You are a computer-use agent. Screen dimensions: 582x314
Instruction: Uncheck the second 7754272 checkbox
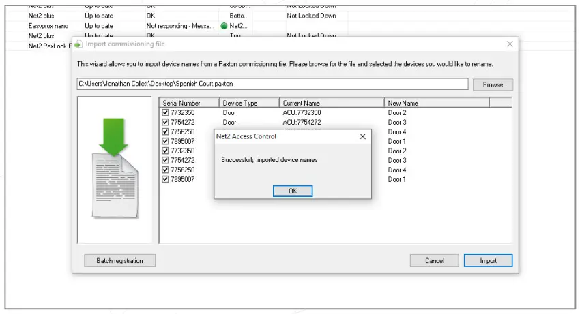[x=166, y=160]
